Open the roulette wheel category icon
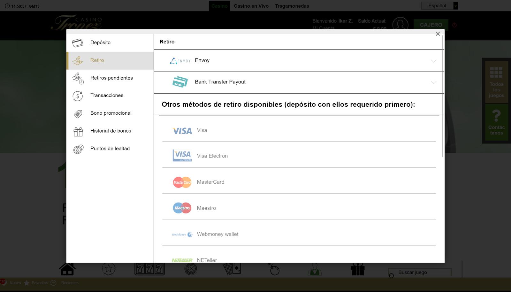The height and width of the screenshot is (292, 511). [191, 269]
